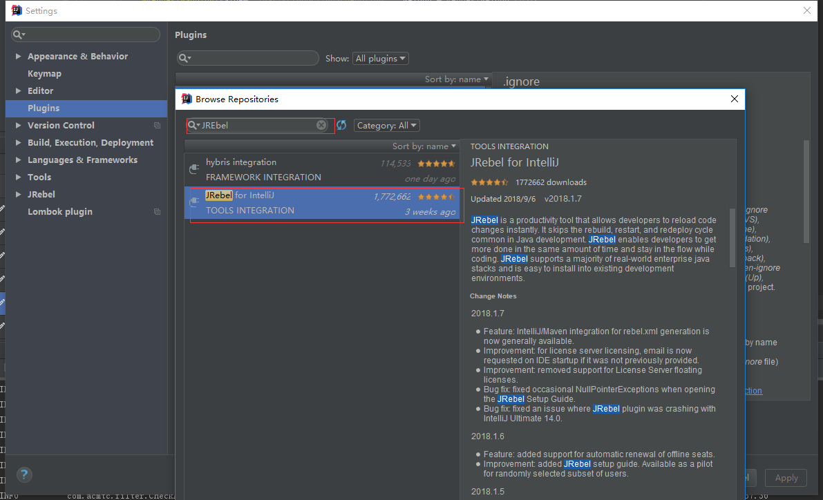The image size is (823, 500).
Task: Expand the Appearance & Behavior section
Action: [18, 57]
